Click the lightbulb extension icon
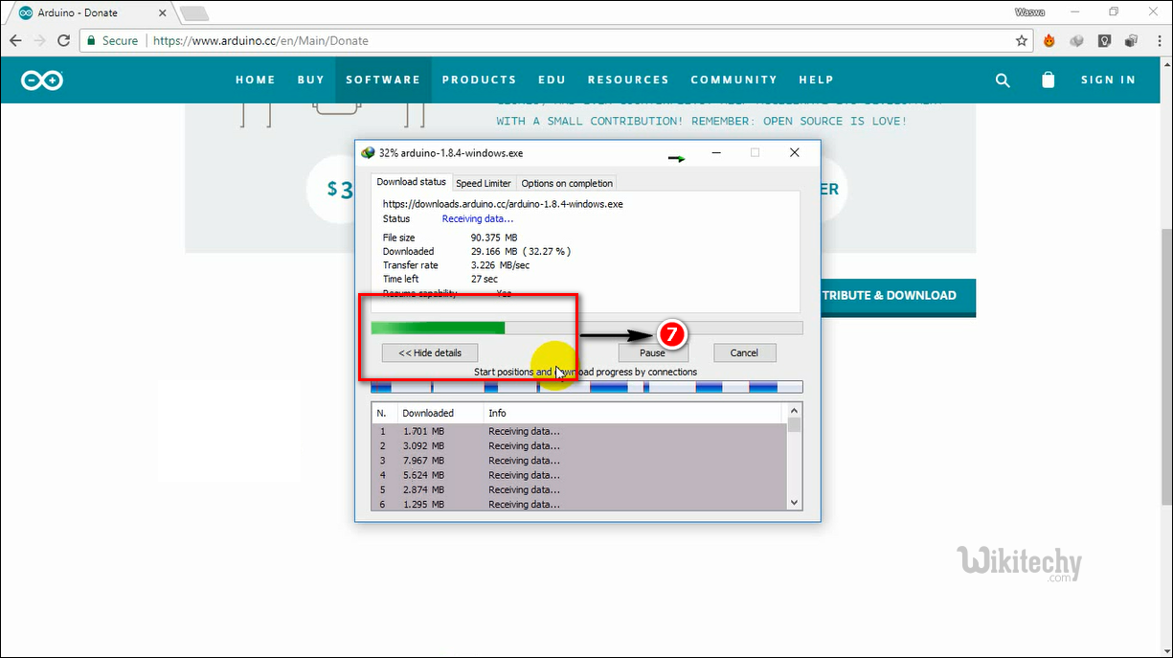Image resolution: width=1173 pixels, height=658 pixels. pos(1104,41)
